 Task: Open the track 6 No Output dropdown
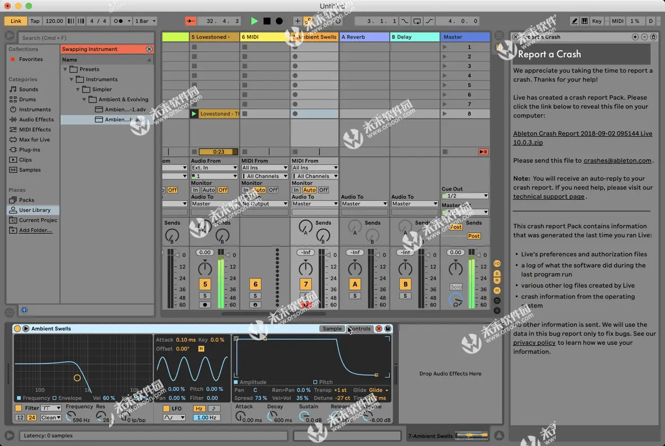point(265,203)
